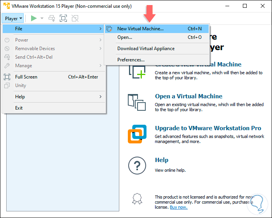The width and height of the screenshot is (272, 218).
Task: Click the Unity menu icon
Action: tap(7, 85)
